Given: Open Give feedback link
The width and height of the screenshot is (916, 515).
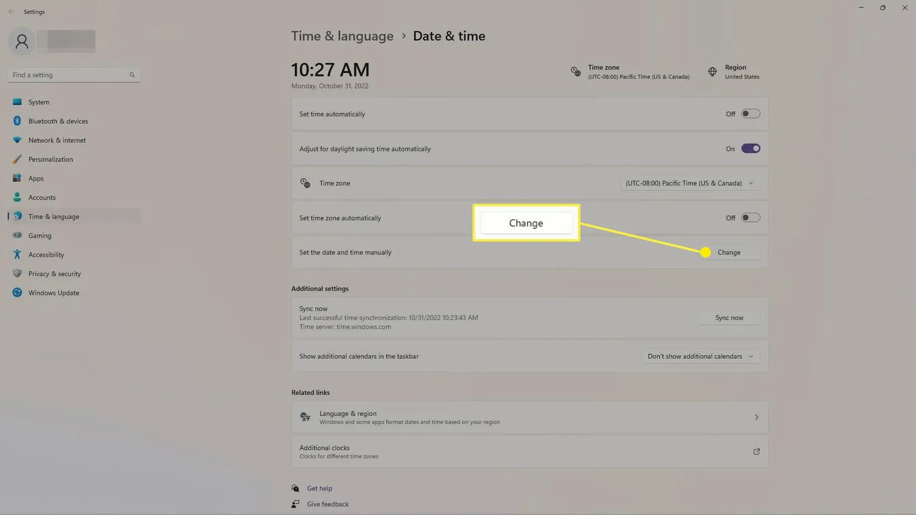Looking at the screenshot, I should click(327, 504).
